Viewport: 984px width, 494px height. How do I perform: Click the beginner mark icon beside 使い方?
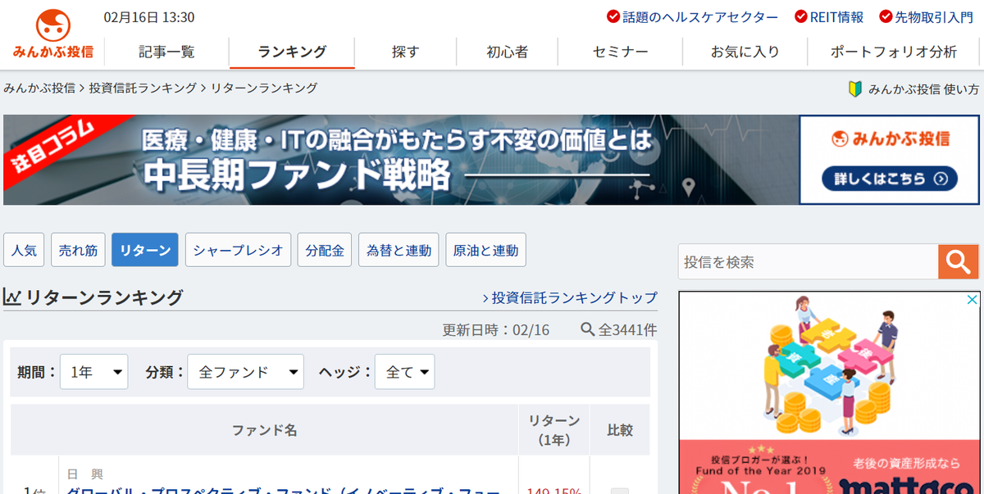coord(855,89)
